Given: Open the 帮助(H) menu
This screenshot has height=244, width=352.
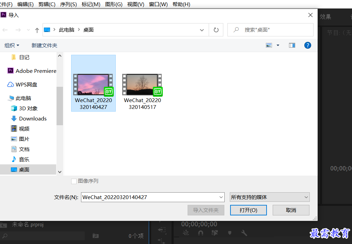Looking at the screenshot, I should (x=181, y=4).
